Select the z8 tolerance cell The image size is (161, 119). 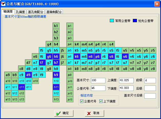coord(153,69)
